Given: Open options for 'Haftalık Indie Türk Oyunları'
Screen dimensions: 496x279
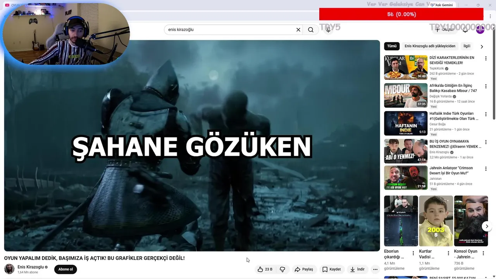Looking at the screenshot, I should click(x=486, y=114).
